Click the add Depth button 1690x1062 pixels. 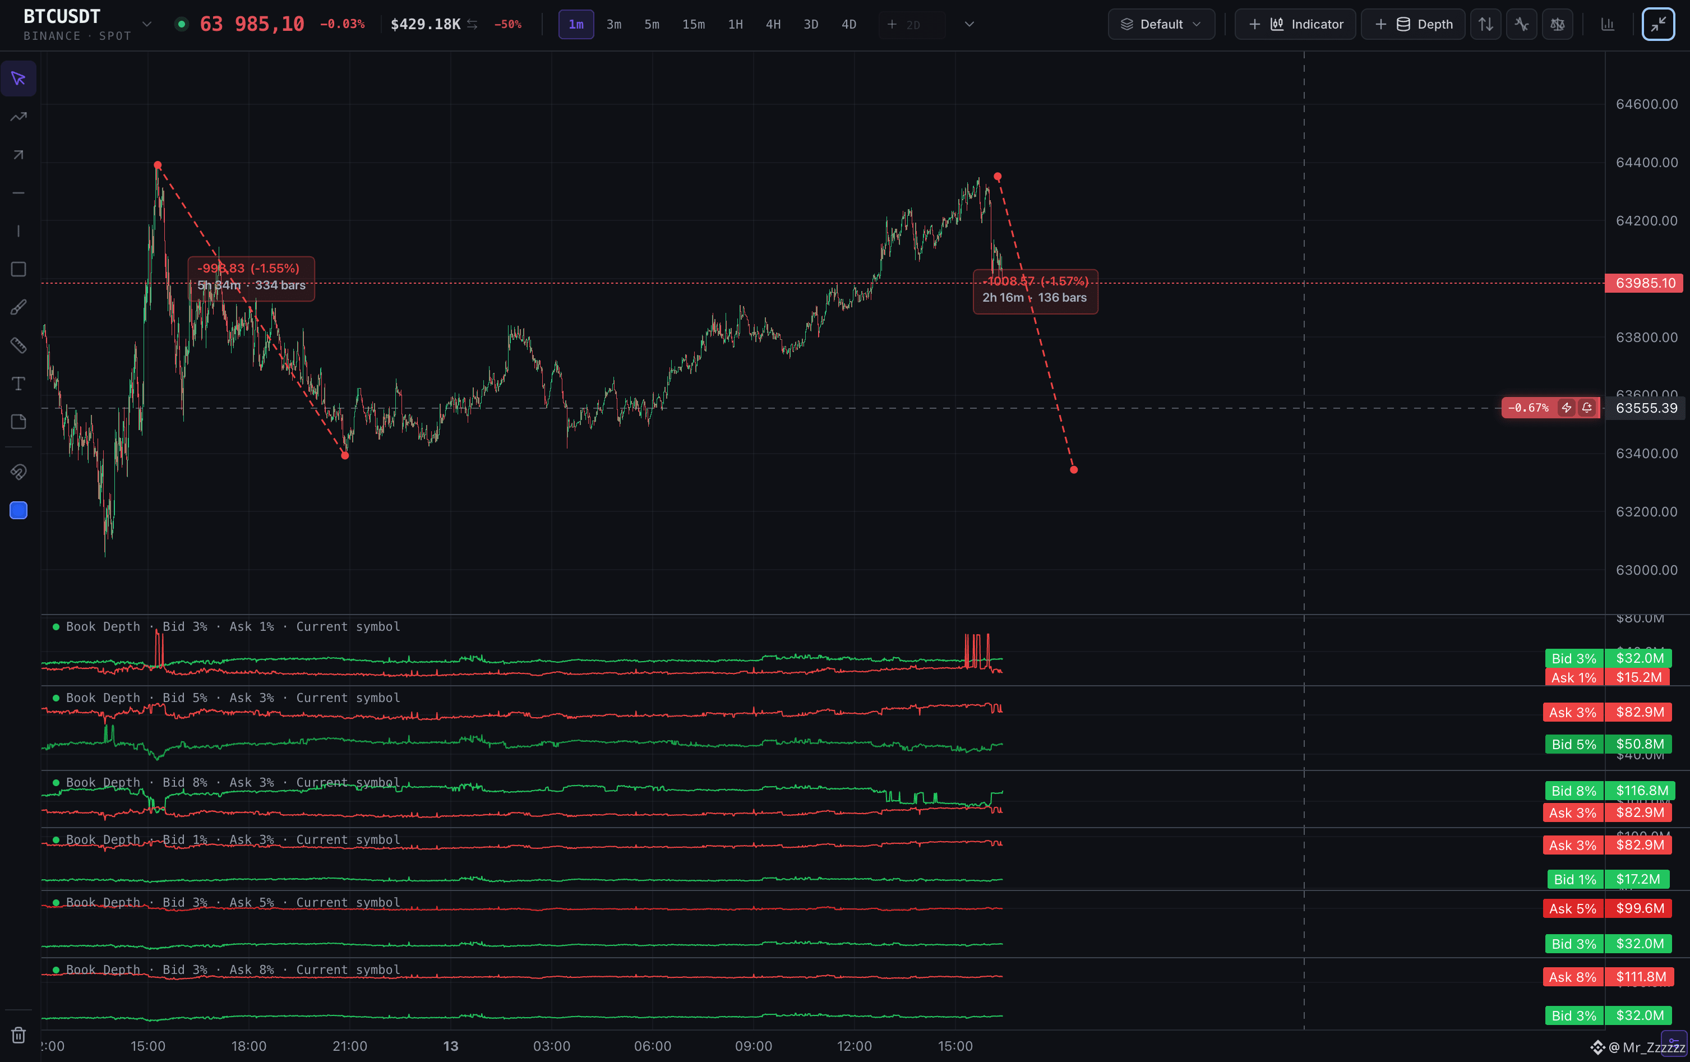[x=1413, y=24]
